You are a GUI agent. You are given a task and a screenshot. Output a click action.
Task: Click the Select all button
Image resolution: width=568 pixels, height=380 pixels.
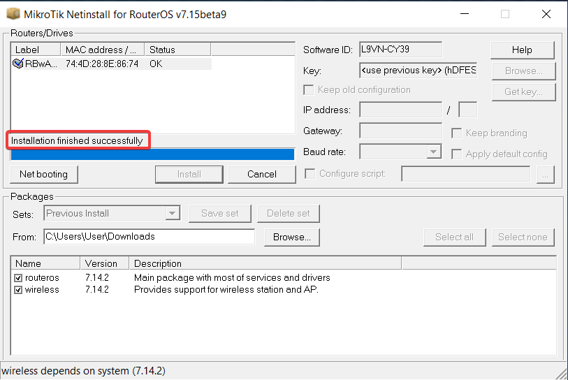click(455, 237)
